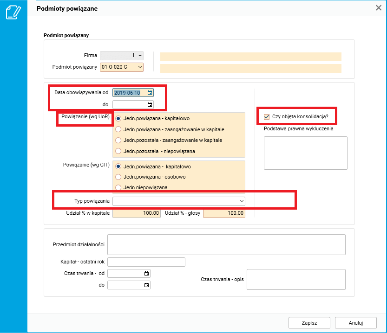Click the Udział % w kapitale field
Screen dimensions: 387x333
[x=137, y=213]
